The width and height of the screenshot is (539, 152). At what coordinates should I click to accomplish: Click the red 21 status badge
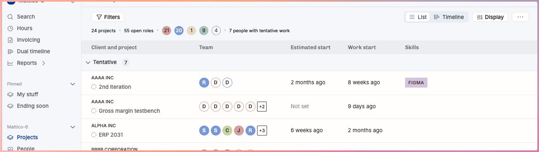[167, 31]
